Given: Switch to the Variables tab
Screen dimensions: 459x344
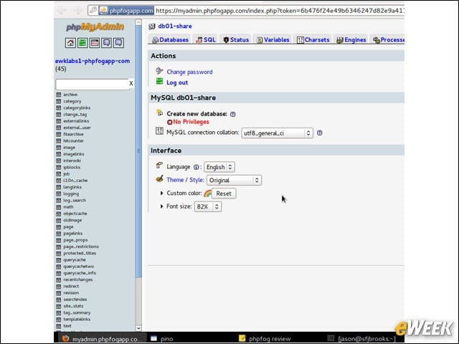Looking at the screenshot, I should click(273, 40).
